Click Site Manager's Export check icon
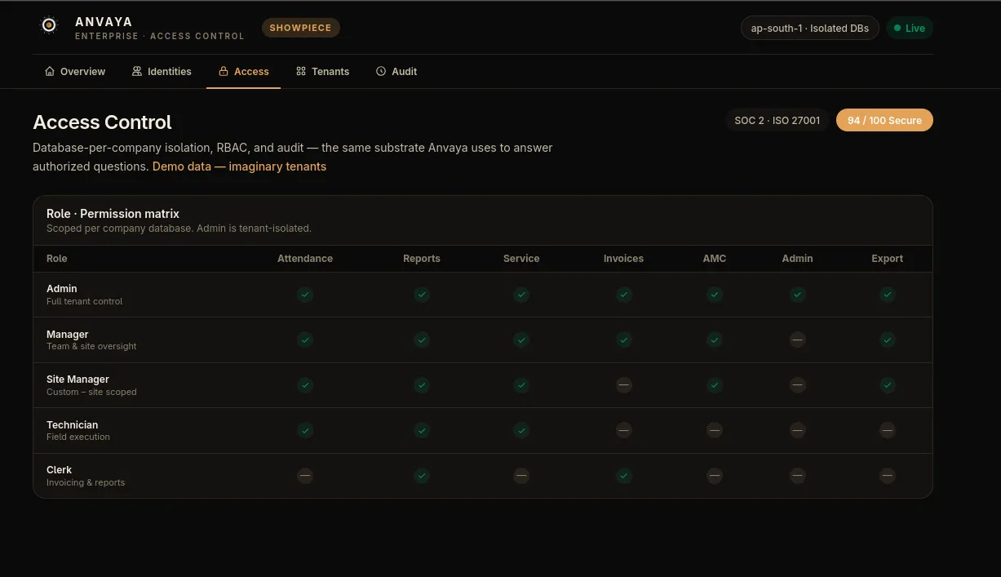 [x=888, y=385]
